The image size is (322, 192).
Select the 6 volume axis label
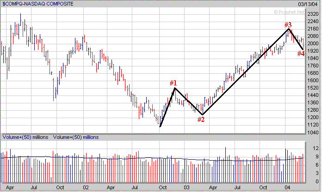click(317, 165)
